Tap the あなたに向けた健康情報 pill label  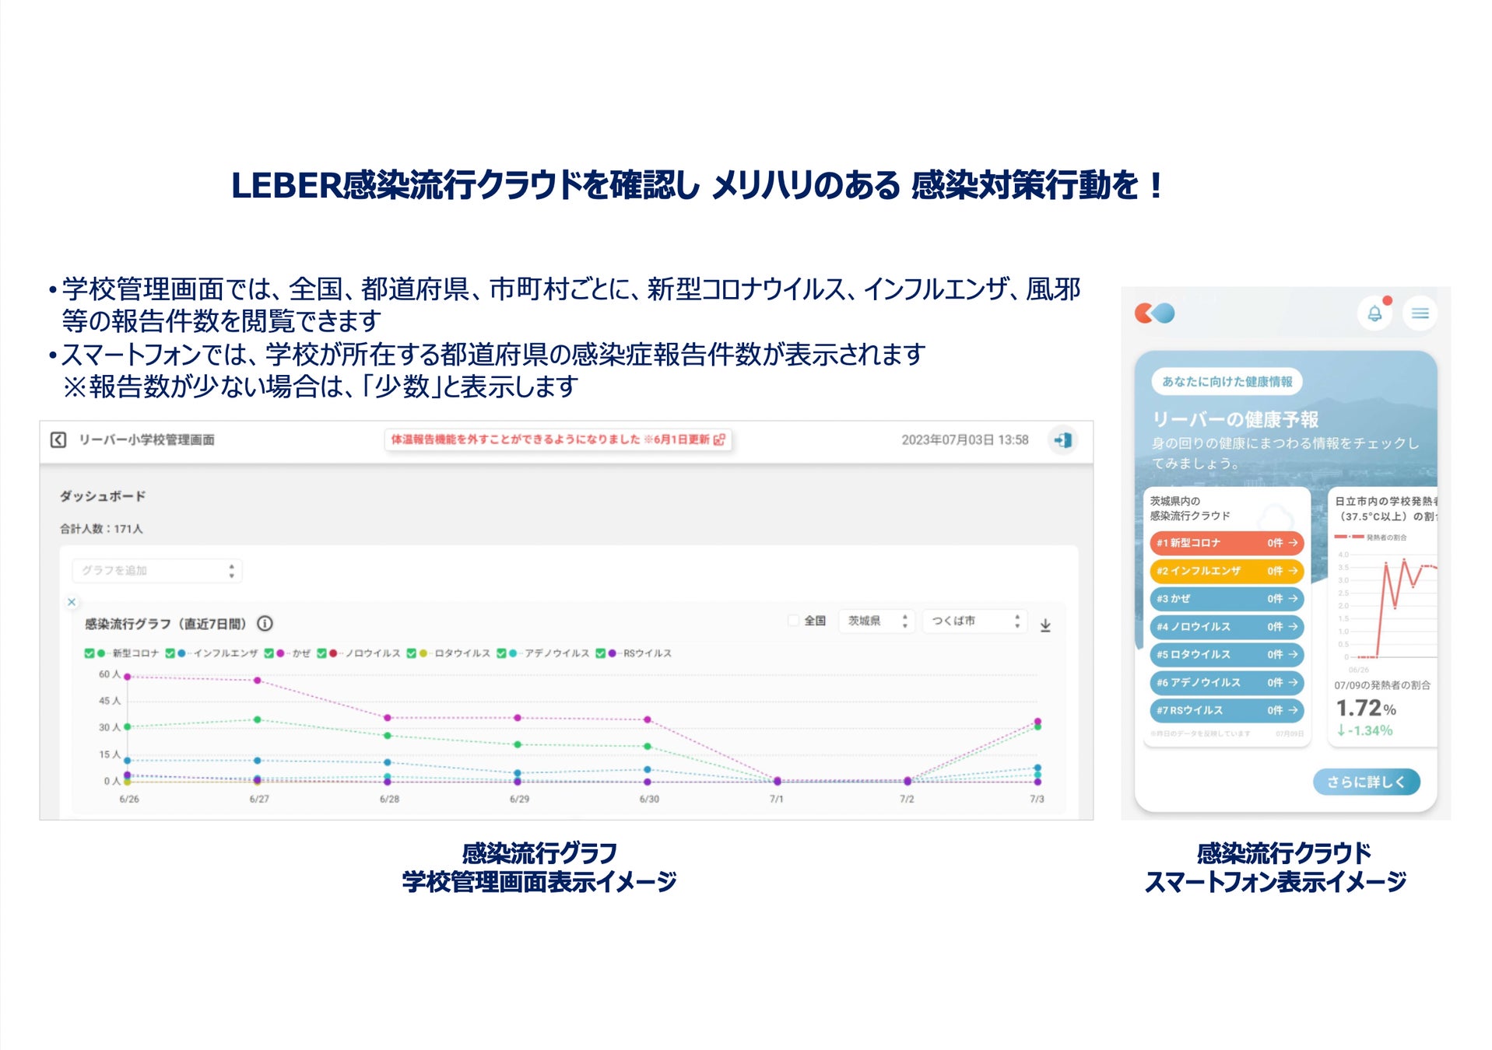coord(1227,382)
